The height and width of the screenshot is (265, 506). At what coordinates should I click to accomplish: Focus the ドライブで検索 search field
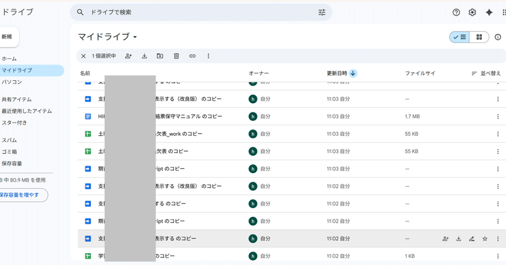click(201, 12)
